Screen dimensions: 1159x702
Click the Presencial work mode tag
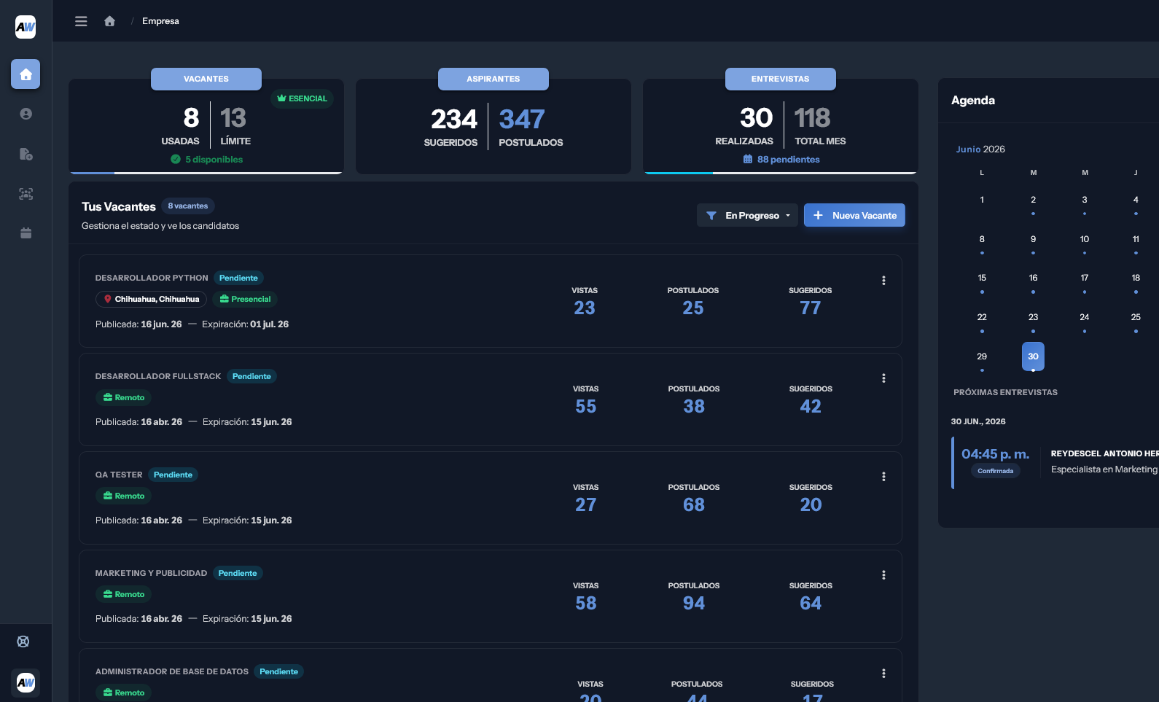[245, 300]
